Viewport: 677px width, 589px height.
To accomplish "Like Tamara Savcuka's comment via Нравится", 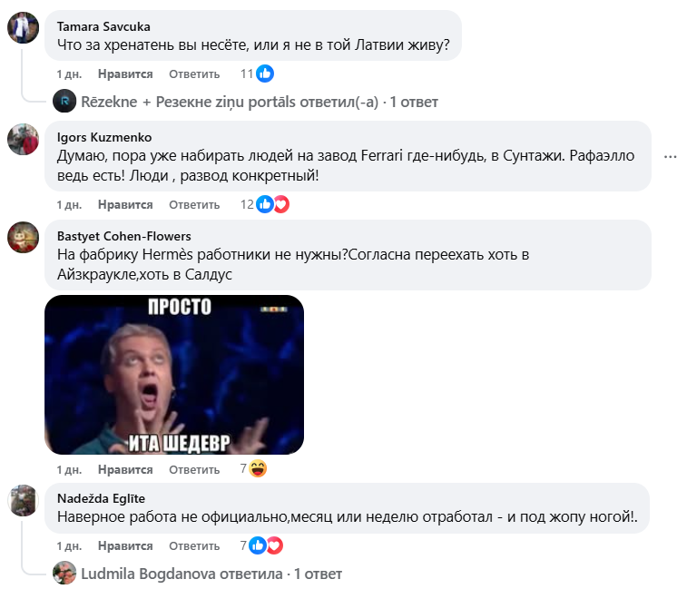I will pos(125,74).
